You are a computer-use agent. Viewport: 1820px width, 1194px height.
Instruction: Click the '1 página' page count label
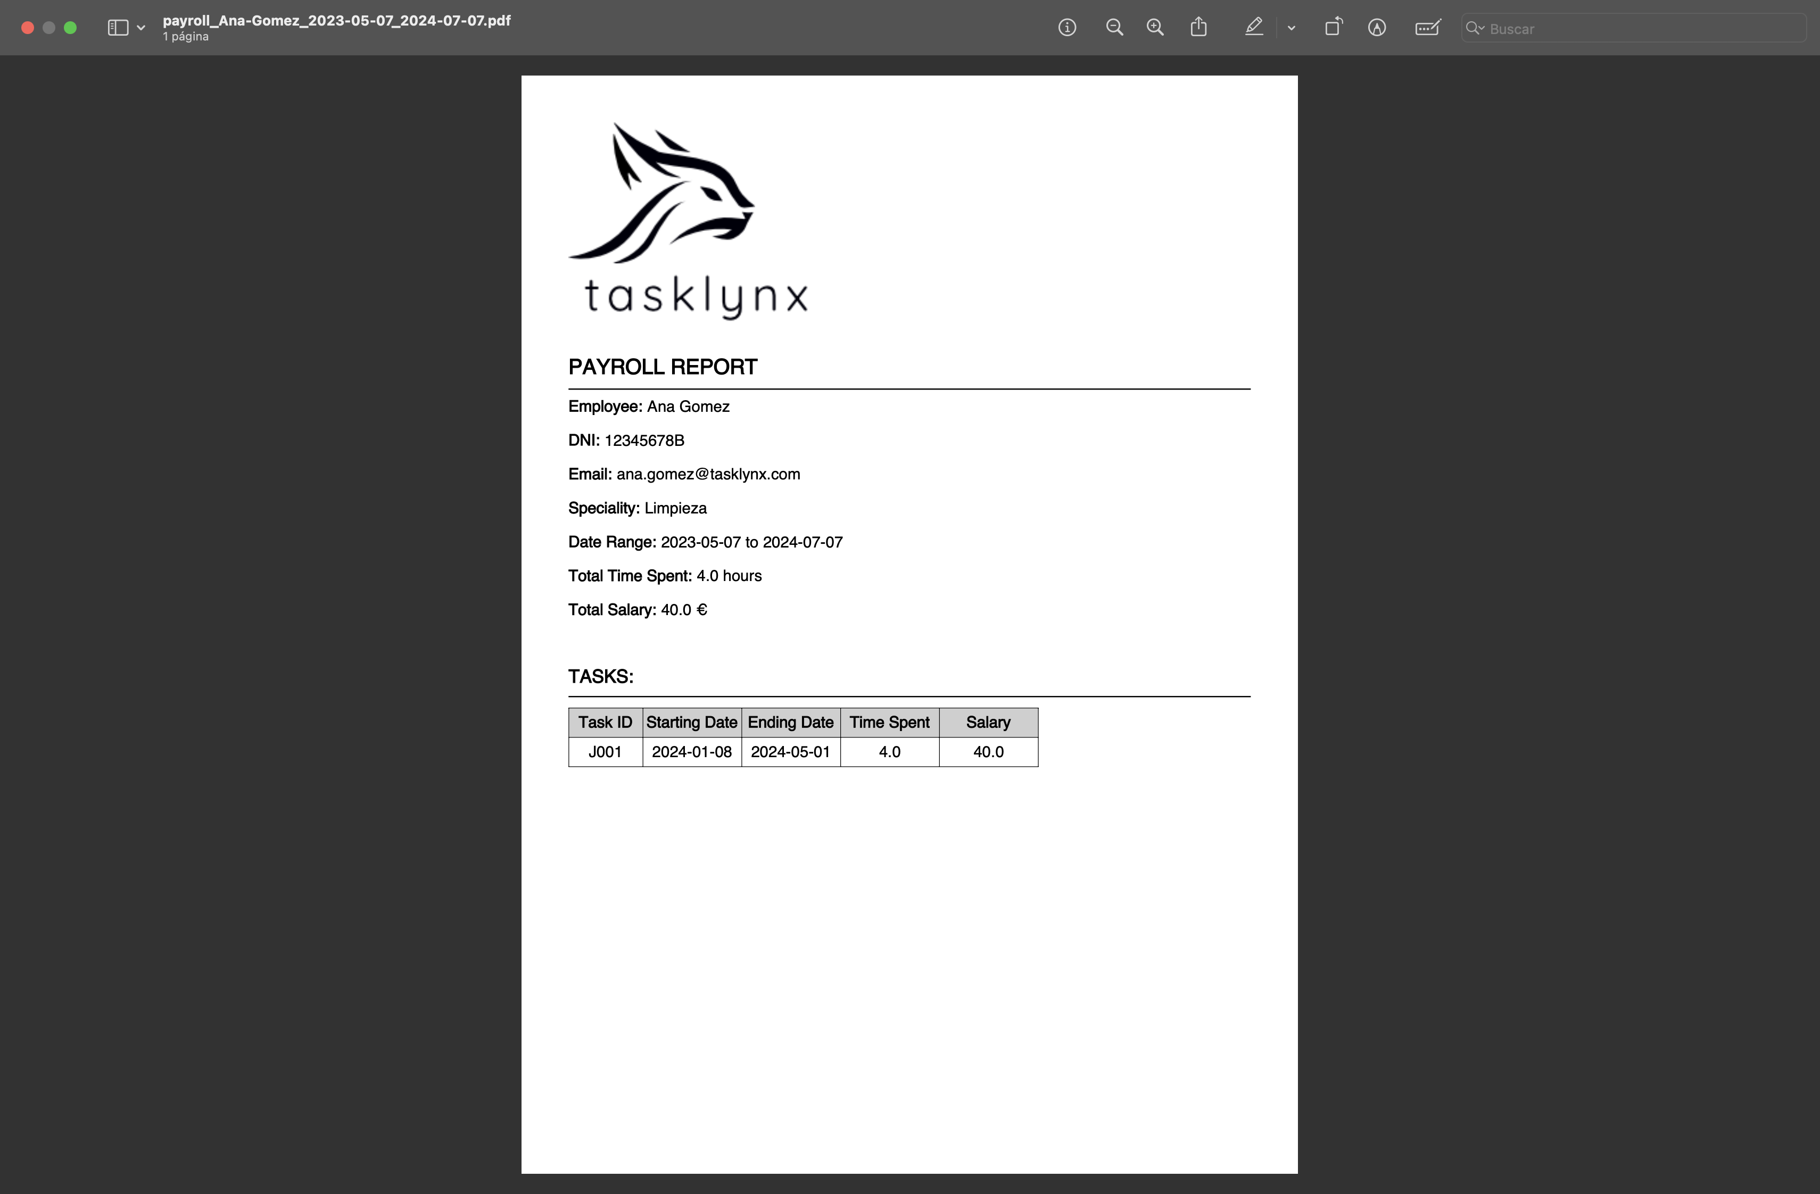pyautogui.click(x=185, y=37)
